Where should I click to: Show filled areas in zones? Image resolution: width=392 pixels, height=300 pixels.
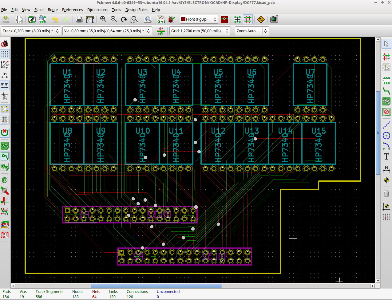coord(5,146)
